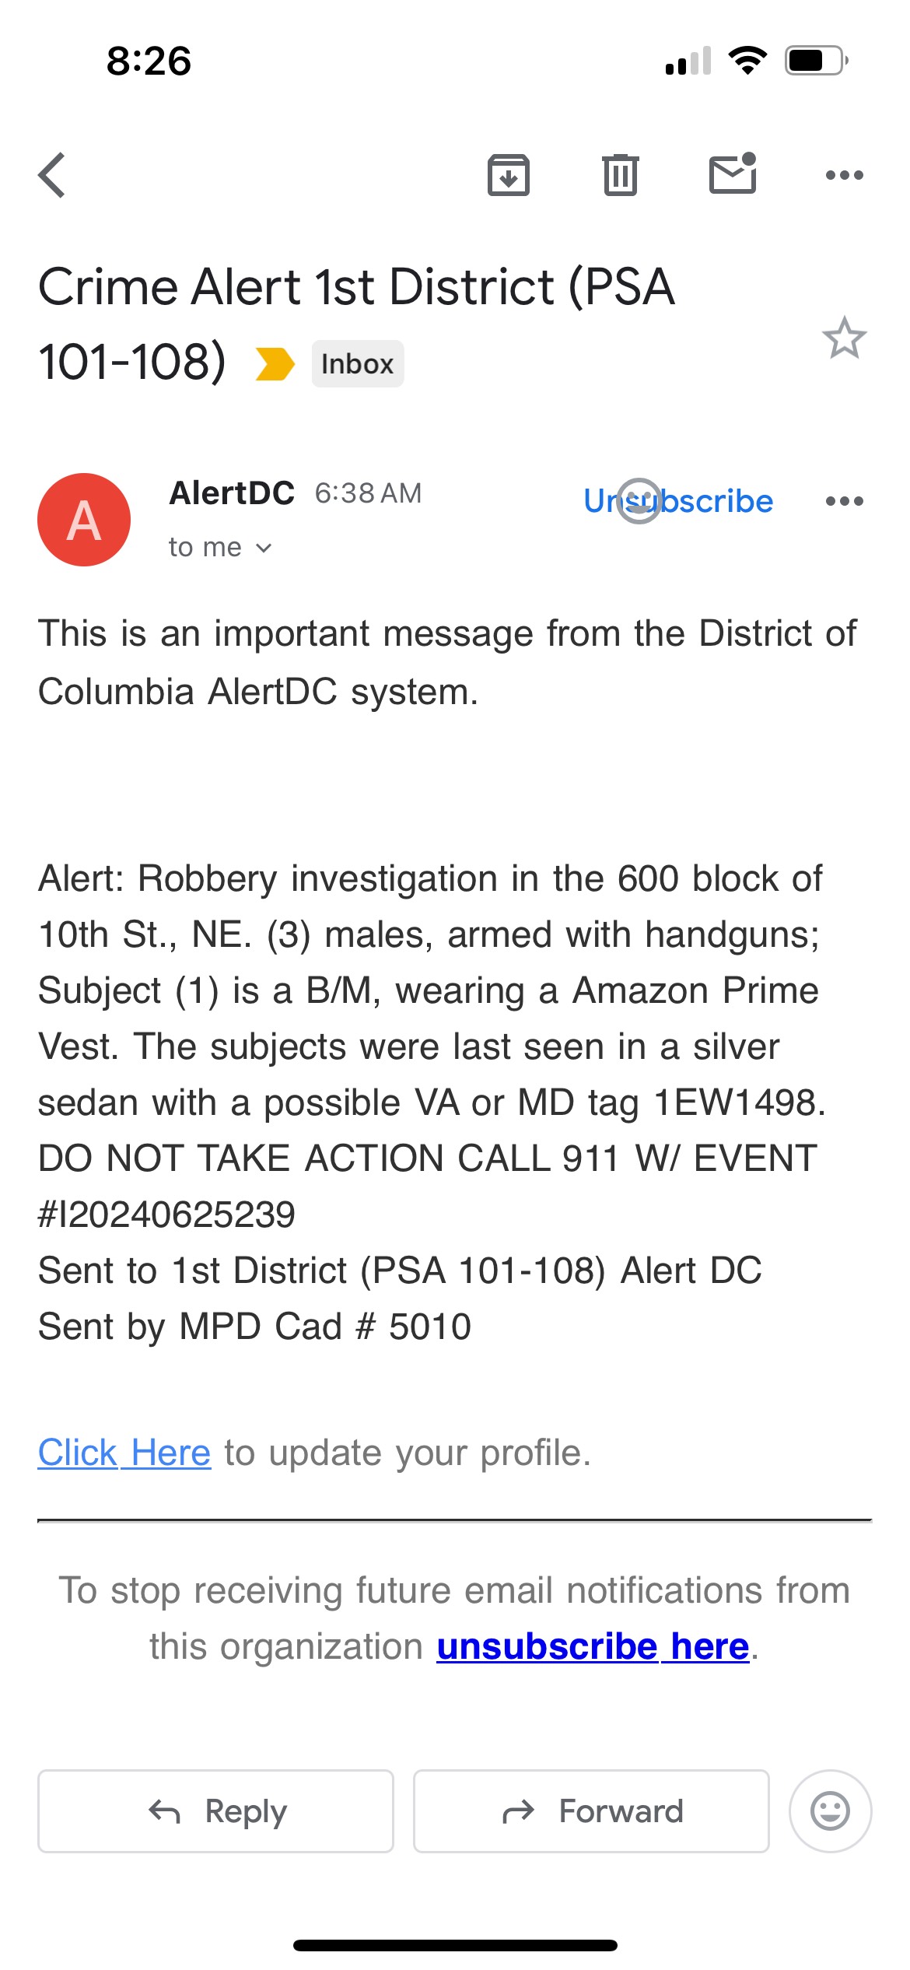This screenshot has width=910, height=1970.
Task: Add emoji reaction next to the sender name
Action: [639, 500]
